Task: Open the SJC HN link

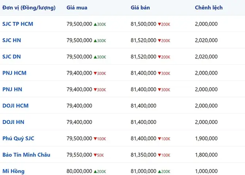Action: (x=12, y=40)
